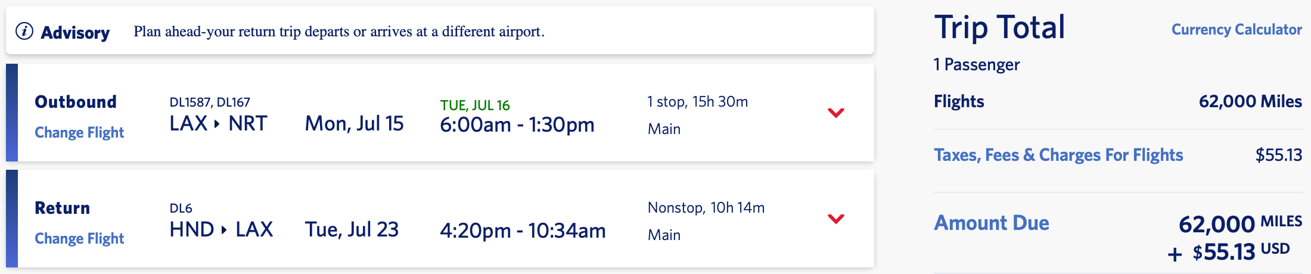This screenshot has width=1311, height=274.
Task: Click the Advisory info icon
Action: [x=24, y=31]
